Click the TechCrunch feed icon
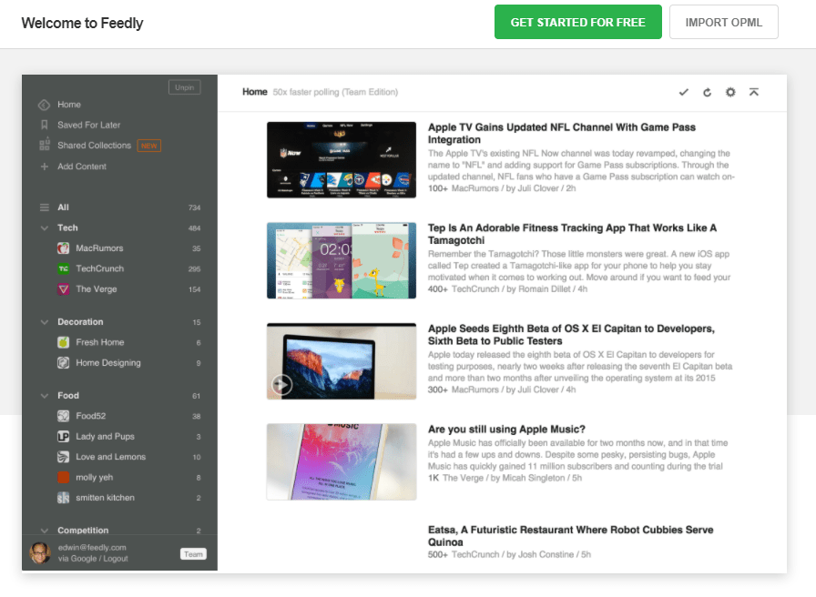 (63, 268)
